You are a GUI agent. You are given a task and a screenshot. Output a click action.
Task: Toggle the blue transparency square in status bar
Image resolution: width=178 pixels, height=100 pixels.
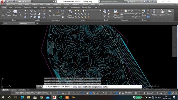[91, 93]
